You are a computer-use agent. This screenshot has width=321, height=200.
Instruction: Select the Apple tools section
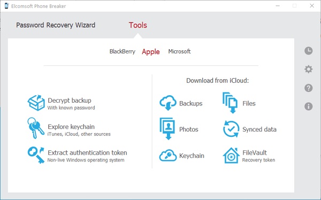point(151,51)
